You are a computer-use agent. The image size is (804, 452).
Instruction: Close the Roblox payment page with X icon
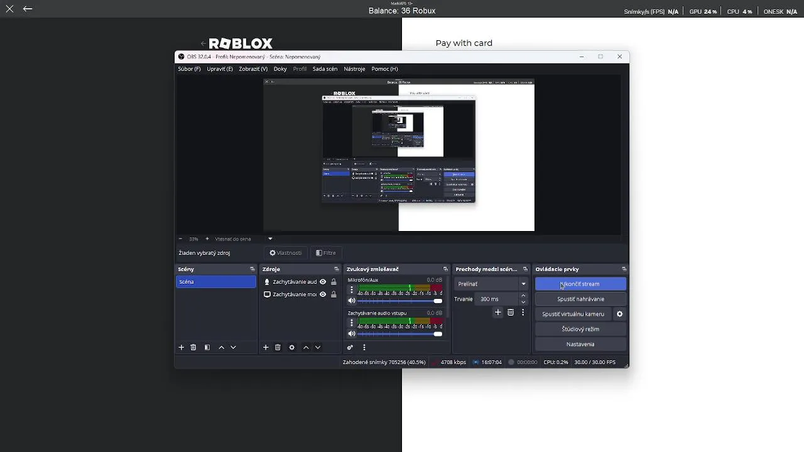pos(9,9)
